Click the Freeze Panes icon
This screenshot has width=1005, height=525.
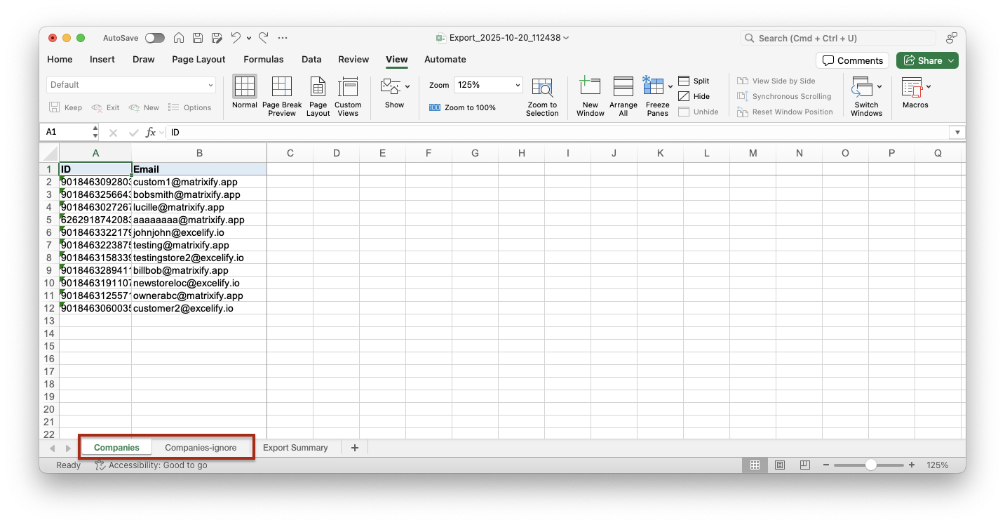point(654,86)
